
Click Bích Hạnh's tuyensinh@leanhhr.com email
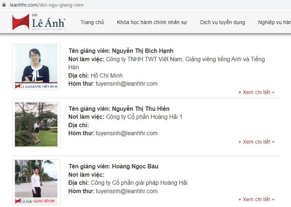click(127, 84)
